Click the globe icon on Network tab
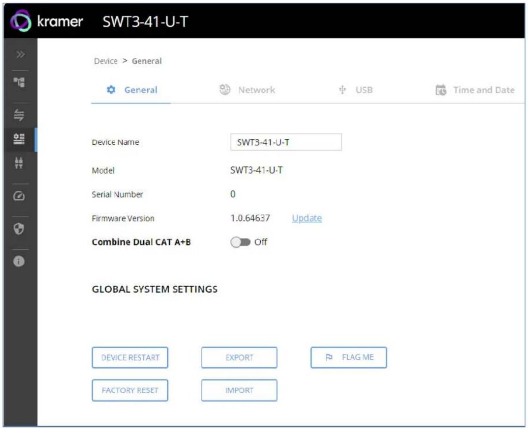528x428 pixels. (x=224, y=89)
